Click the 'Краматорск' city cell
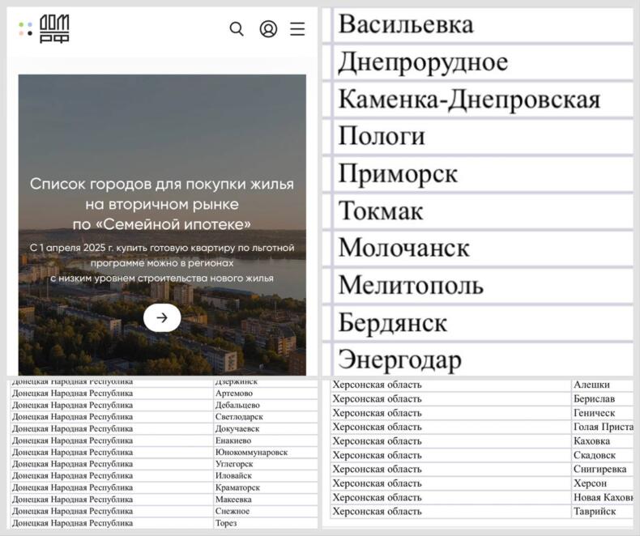 pyautogui.click(x=266, y=487)
